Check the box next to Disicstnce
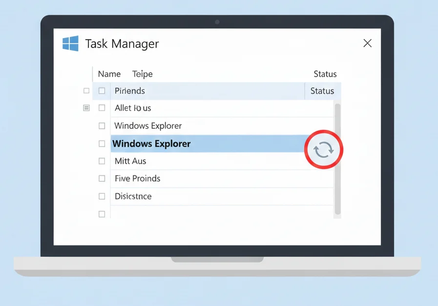438x306 pixels. point(102,196)
